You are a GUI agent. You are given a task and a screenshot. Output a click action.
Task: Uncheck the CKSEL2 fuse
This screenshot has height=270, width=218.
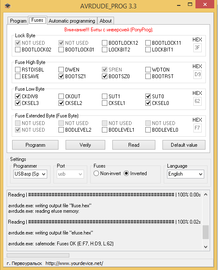61,103
